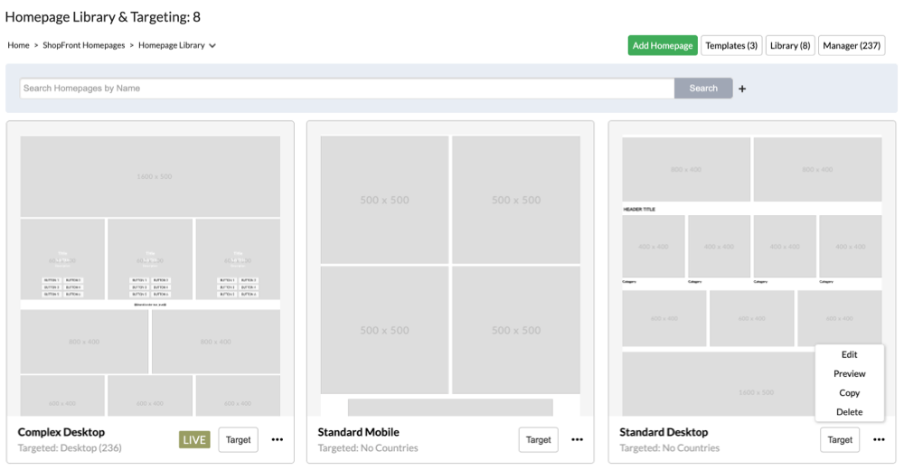Choose Copy from the context menu
Screen dimensions: 904x470
click(x=849, y=393)
